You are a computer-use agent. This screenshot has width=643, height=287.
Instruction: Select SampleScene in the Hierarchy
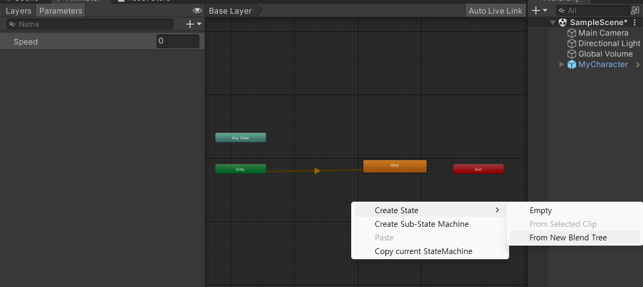pyautogui.click(x=598, y=23)
